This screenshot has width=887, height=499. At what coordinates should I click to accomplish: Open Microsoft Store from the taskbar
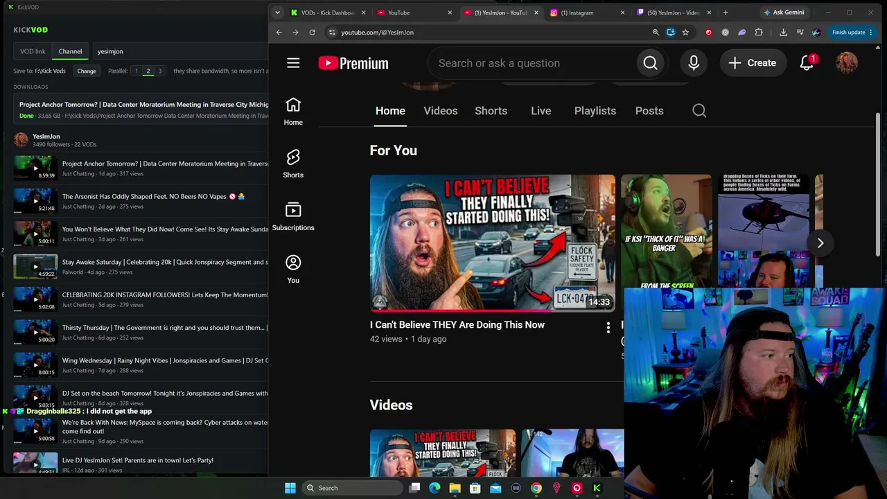[x=475, y=488]
